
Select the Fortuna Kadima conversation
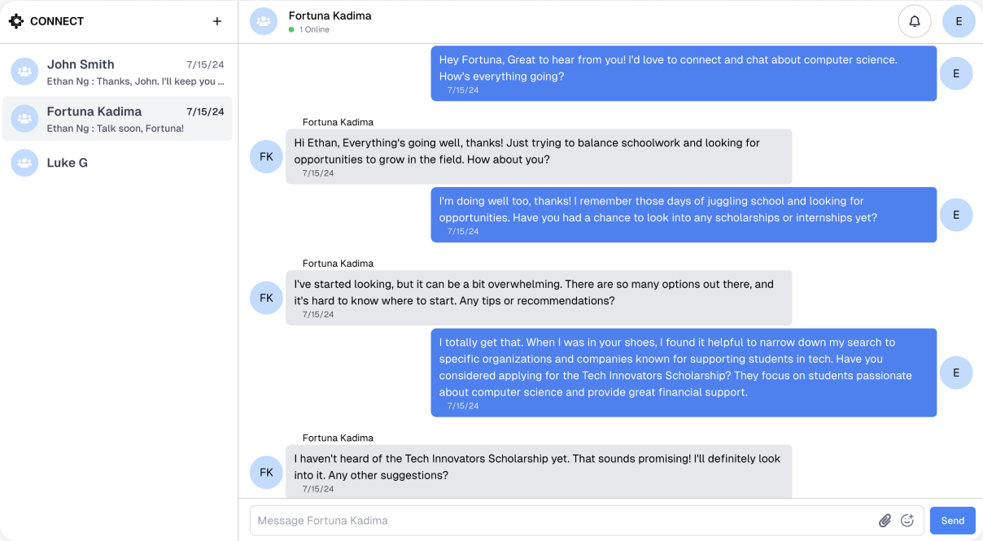117,119
